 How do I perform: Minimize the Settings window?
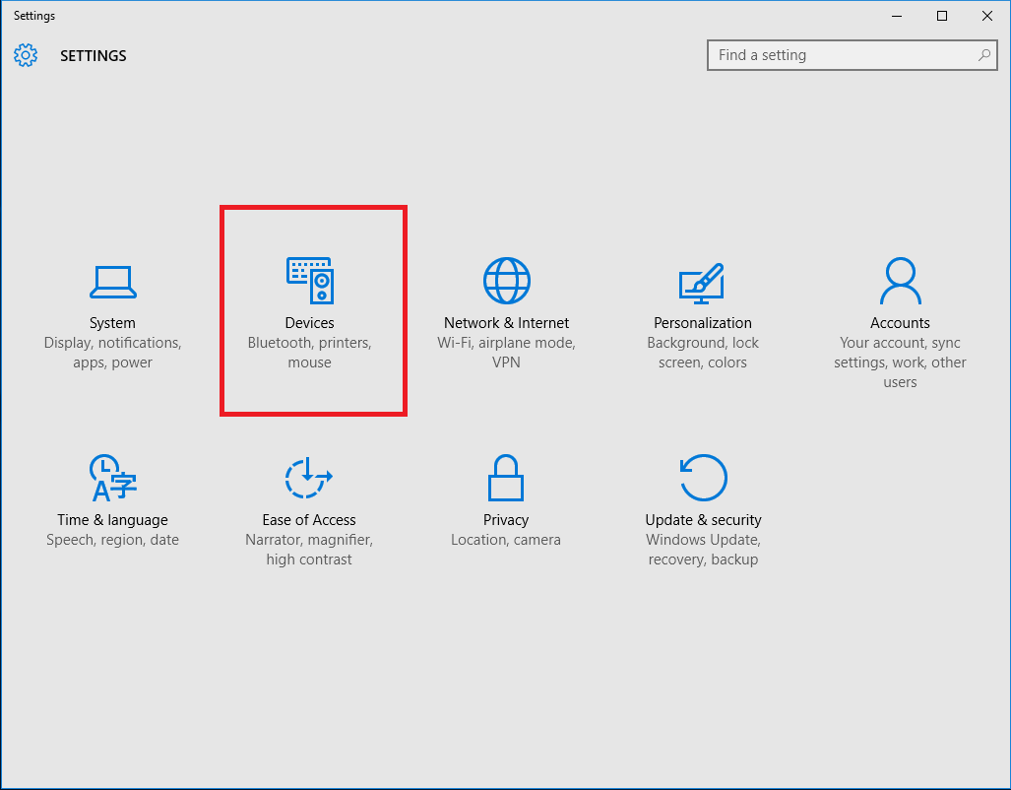[x=896, y=16]
